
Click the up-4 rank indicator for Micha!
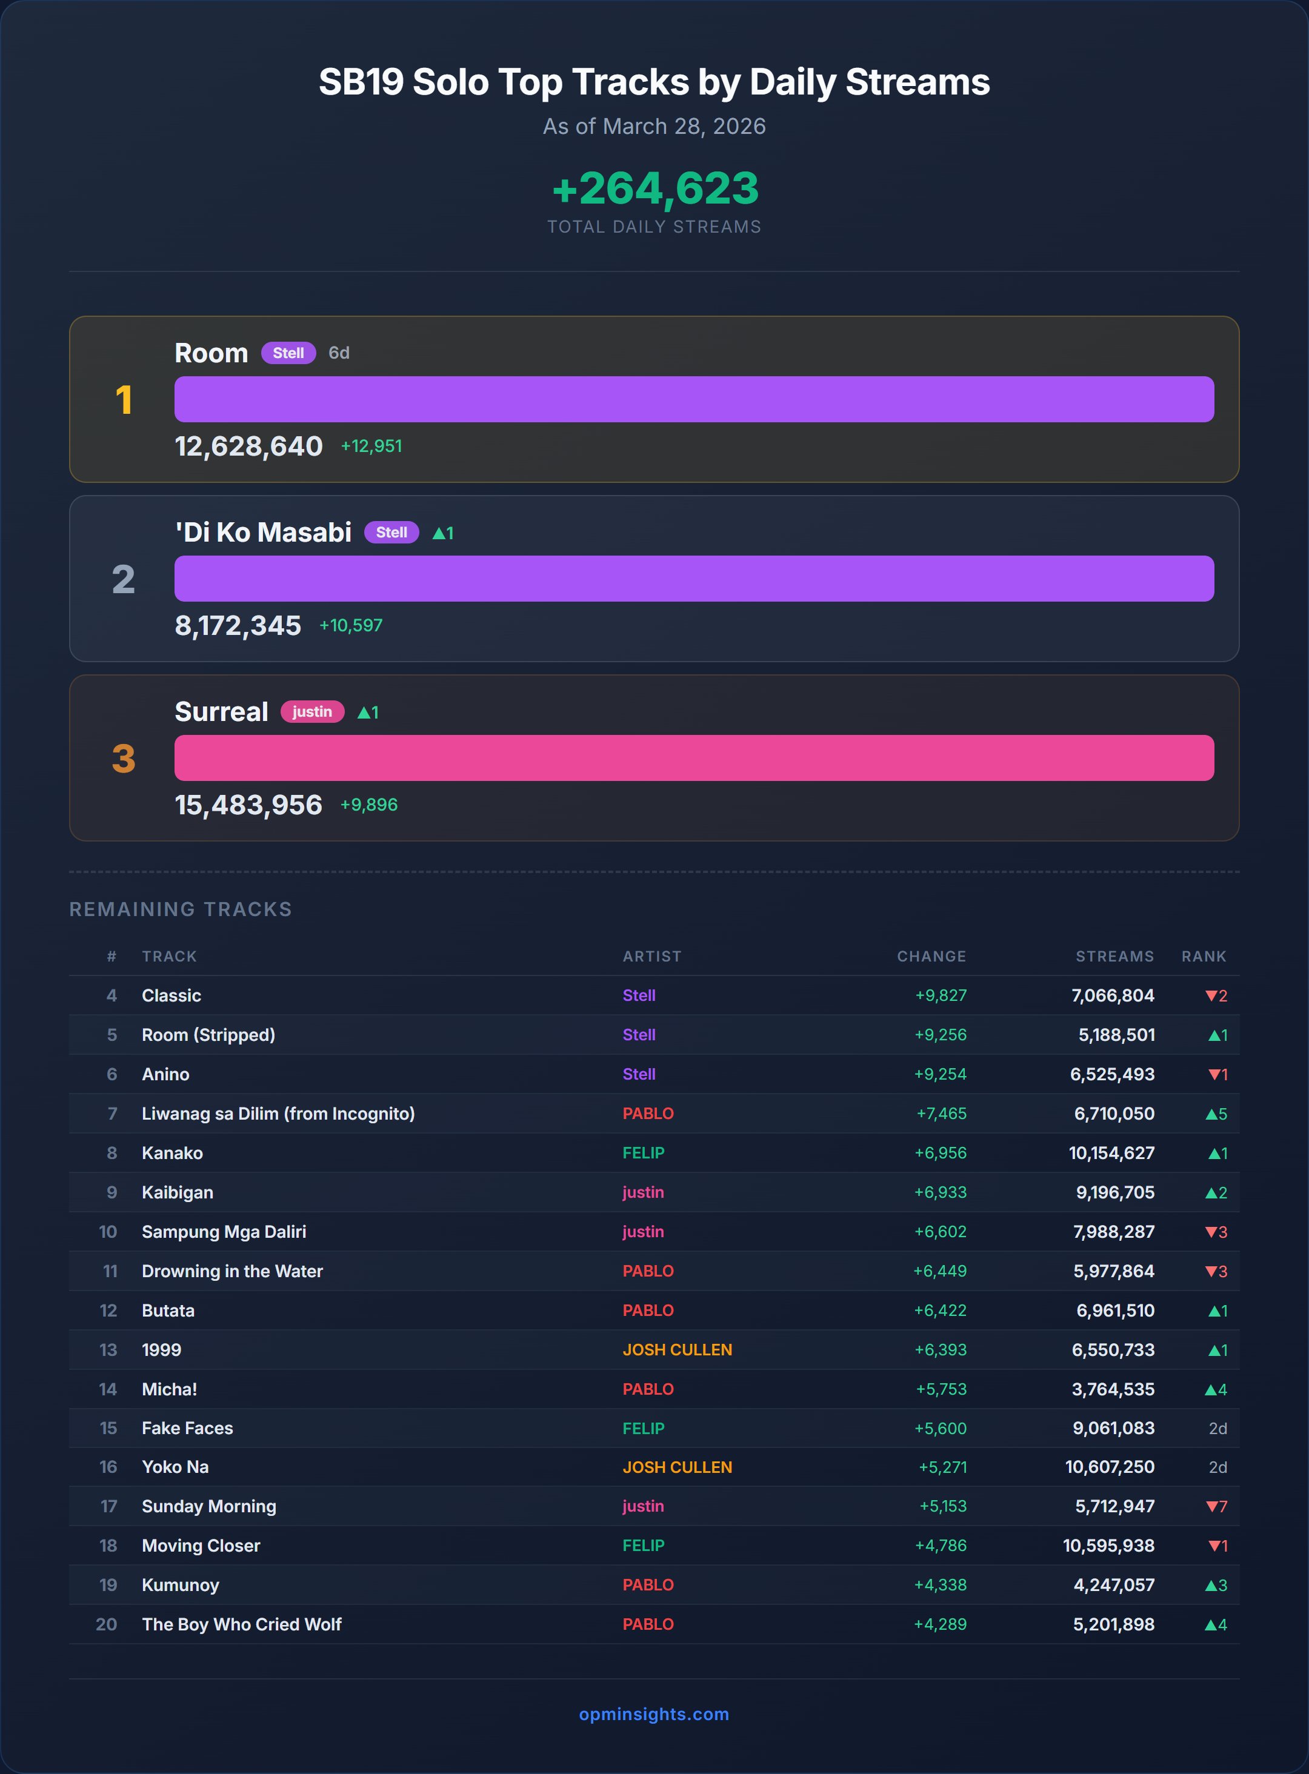click(x=1216, y=1389)
